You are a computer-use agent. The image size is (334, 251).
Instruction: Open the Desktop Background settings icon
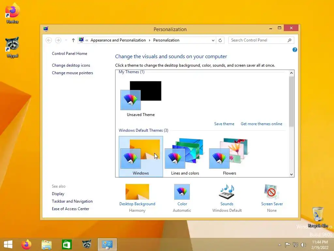pos(137,192)
